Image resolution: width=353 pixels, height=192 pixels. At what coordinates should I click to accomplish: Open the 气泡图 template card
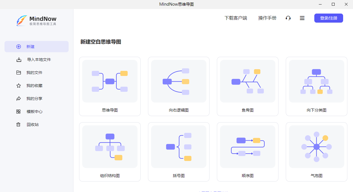(x=316, y=152)
